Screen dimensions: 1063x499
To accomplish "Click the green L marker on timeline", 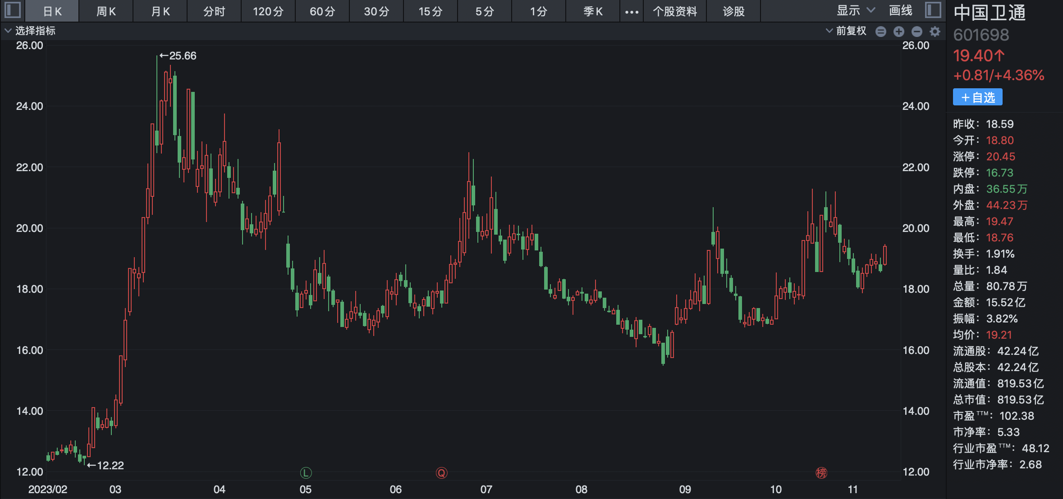I will point(306,473).
